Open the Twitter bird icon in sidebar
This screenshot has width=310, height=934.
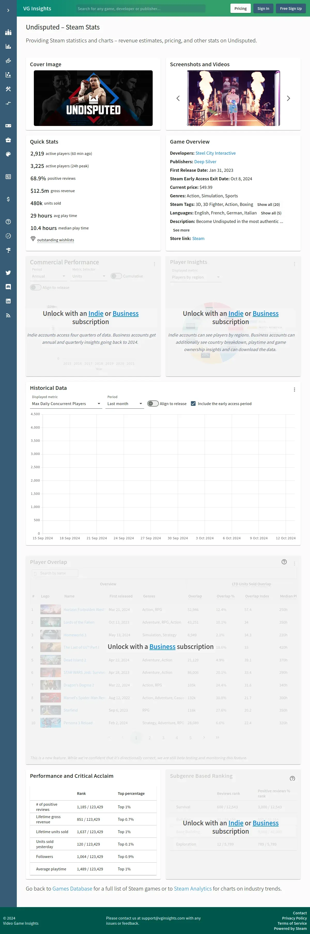point(8,273)
